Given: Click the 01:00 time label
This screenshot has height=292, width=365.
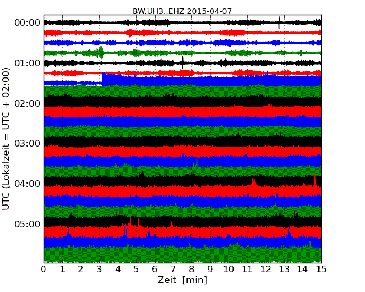Looking at the screenshot, I should point(28,63).
